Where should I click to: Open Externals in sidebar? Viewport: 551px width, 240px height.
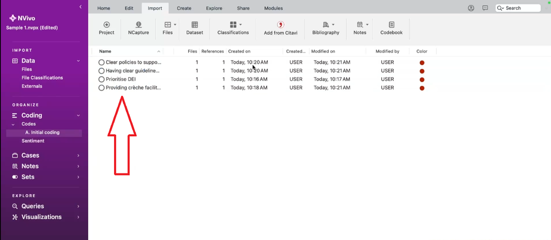32,86
